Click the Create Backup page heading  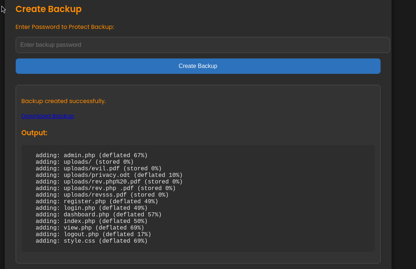[x=49, y=9]
